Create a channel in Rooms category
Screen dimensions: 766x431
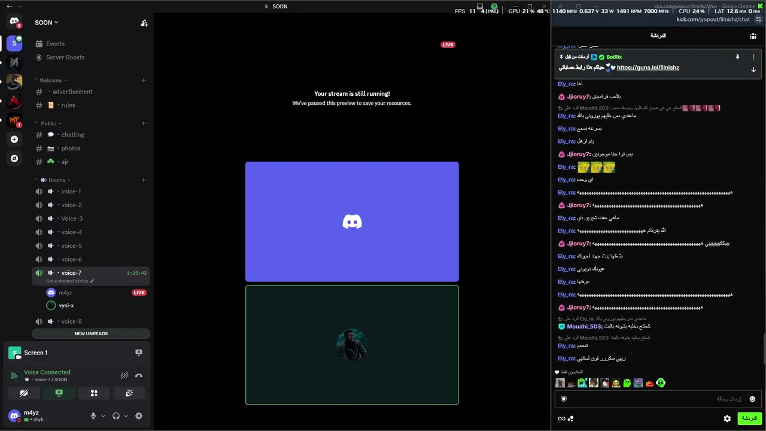(x=144, y=180)
